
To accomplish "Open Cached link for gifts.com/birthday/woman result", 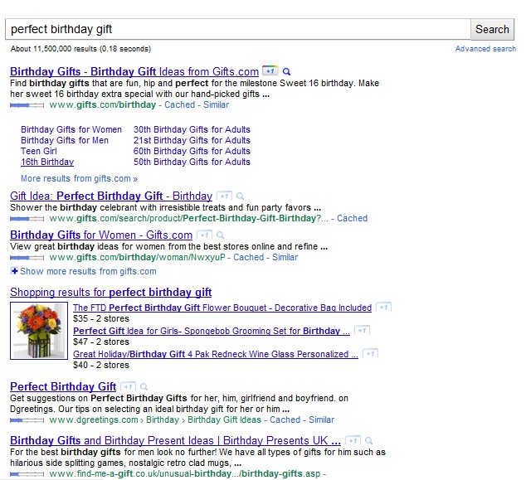I will pos(249,257).
